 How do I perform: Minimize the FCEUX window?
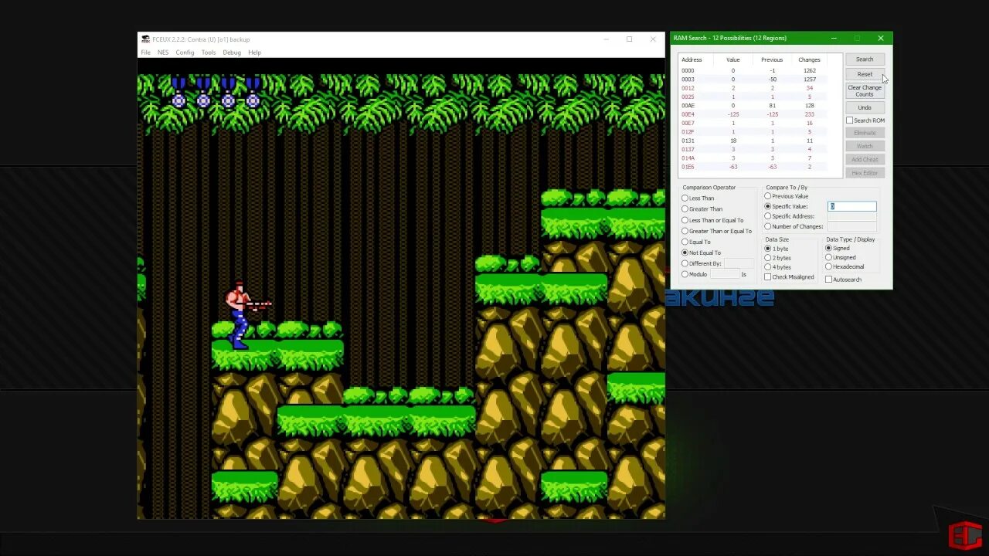(606, 39)
